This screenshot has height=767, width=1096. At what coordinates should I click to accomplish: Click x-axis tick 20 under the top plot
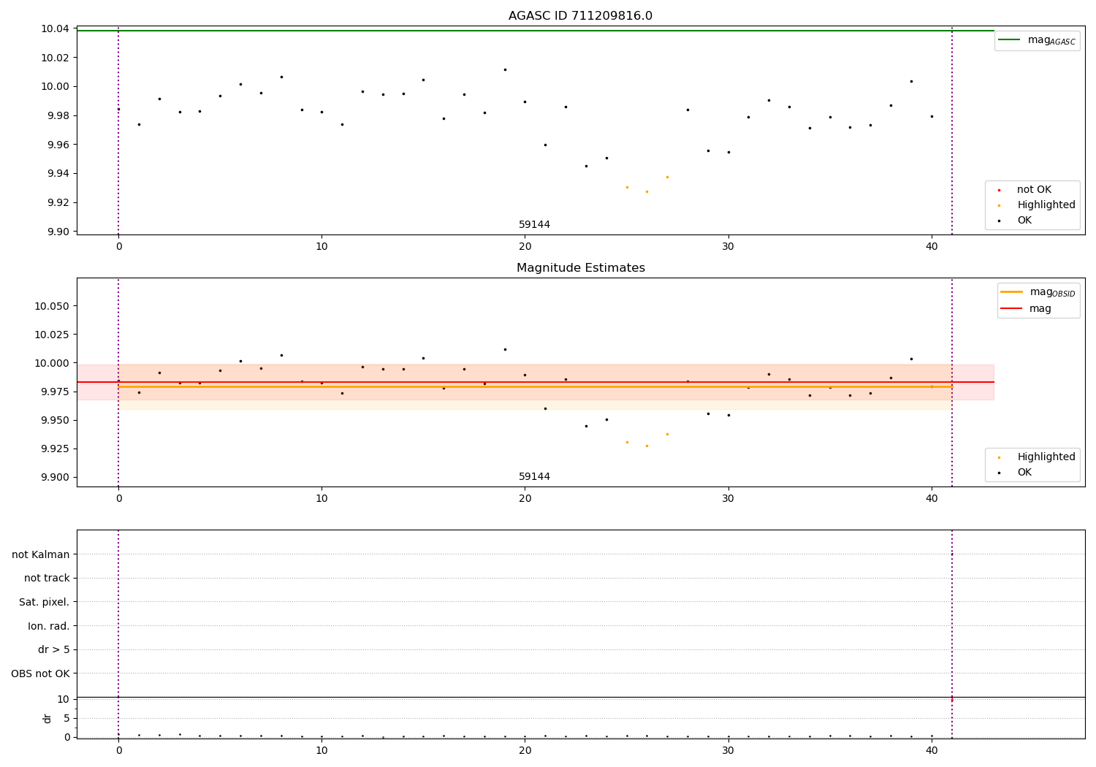(x=525, y=247)
